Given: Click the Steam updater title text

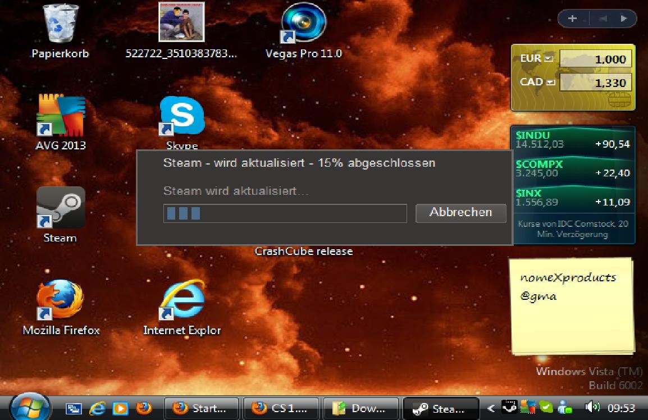Looking at the screenshot, I should coord(299,163).
